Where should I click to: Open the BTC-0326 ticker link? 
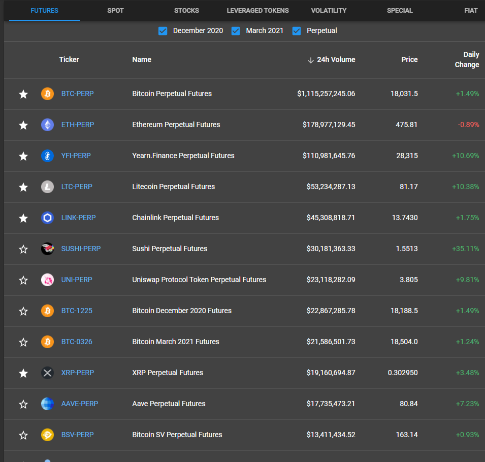[77, 341]
